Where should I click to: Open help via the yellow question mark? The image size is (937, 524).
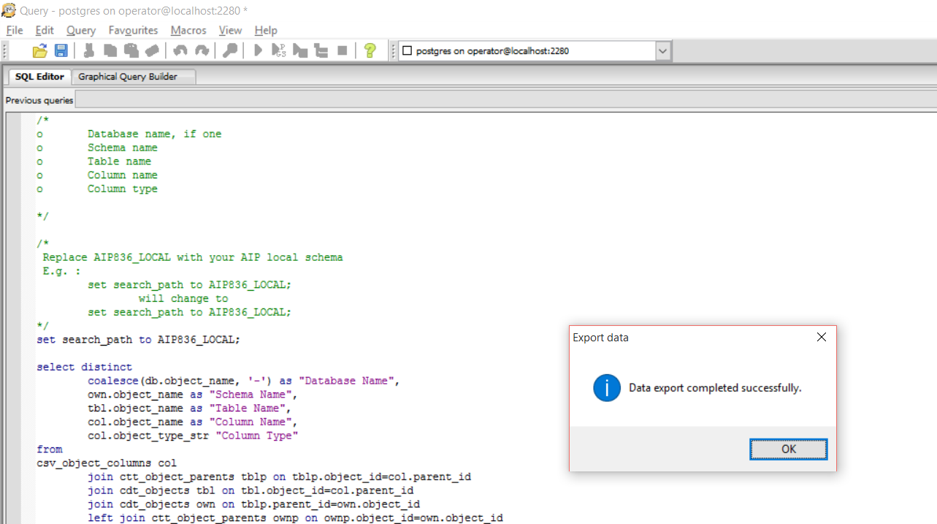point(370,50)
